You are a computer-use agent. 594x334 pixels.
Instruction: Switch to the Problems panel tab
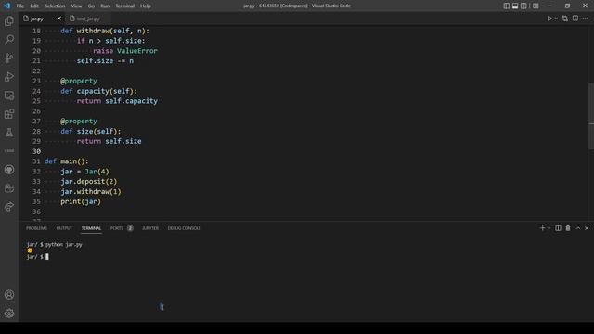pos(36,228)
